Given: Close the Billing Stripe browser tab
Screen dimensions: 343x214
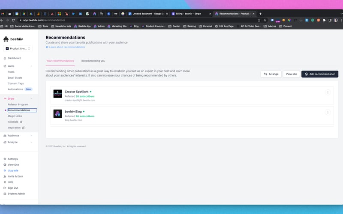Looking at the screenshot, I should tap(210, 14).
